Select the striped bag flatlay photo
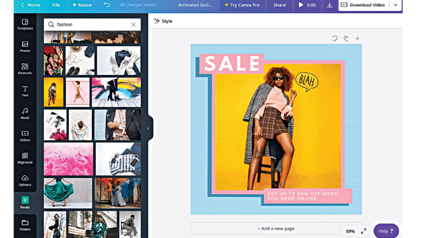Viewport: 424px width, 238px height. pos(118,159)
